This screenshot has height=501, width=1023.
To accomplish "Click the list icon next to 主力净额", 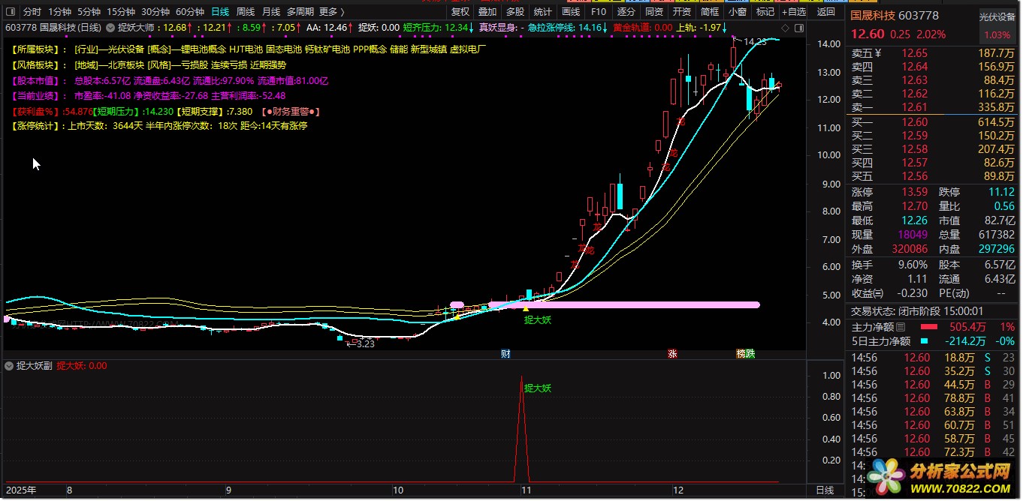I will (x=901, y=327).
